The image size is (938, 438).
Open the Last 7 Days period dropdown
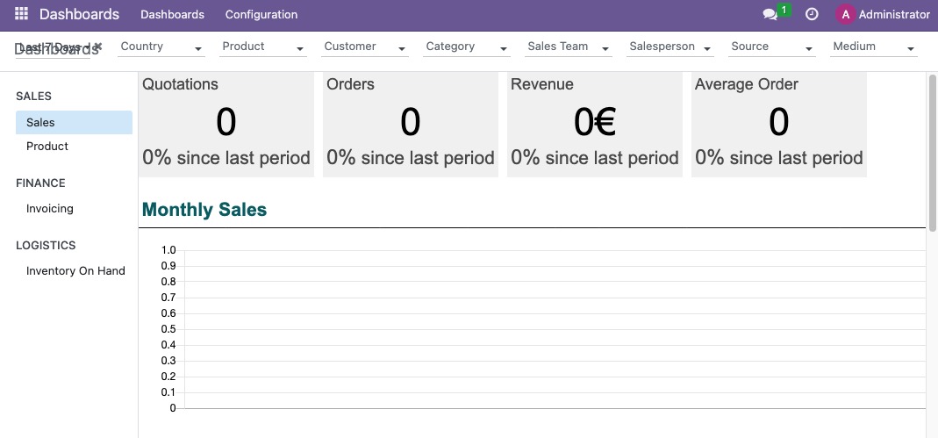pos(54,47)
